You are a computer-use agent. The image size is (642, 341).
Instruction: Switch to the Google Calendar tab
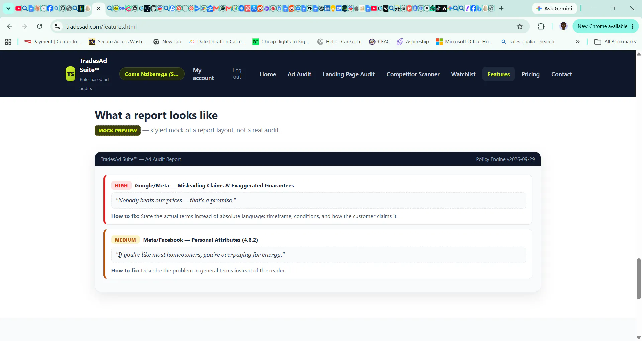[x=339, y=8]
